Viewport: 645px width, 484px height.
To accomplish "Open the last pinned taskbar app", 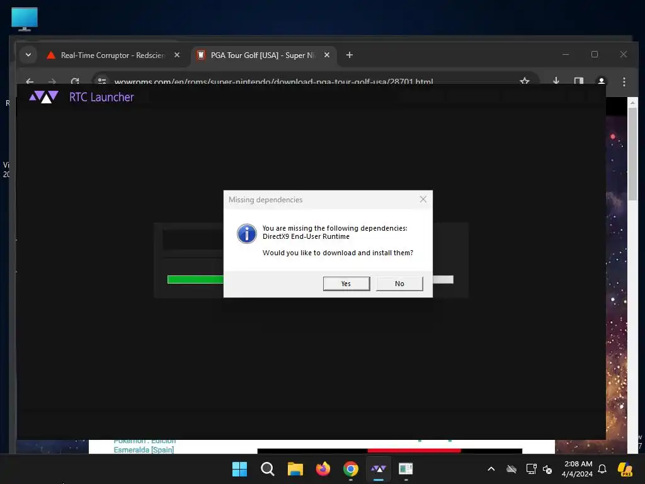I will pos(406,469).
